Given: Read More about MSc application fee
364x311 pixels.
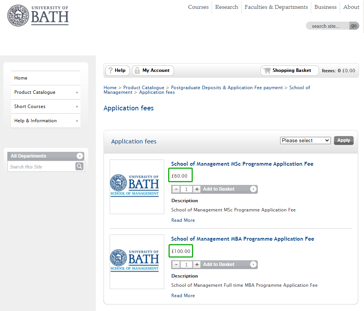Looking at the screenshot, I should pyautogui.click(x=183, y=220).
